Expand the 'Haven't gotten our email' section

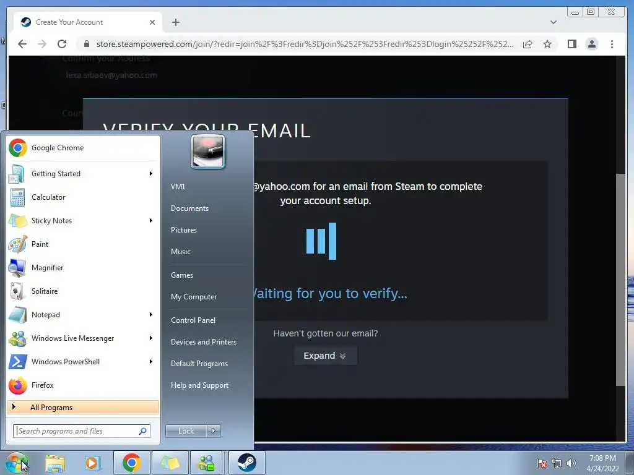point(325,356)
